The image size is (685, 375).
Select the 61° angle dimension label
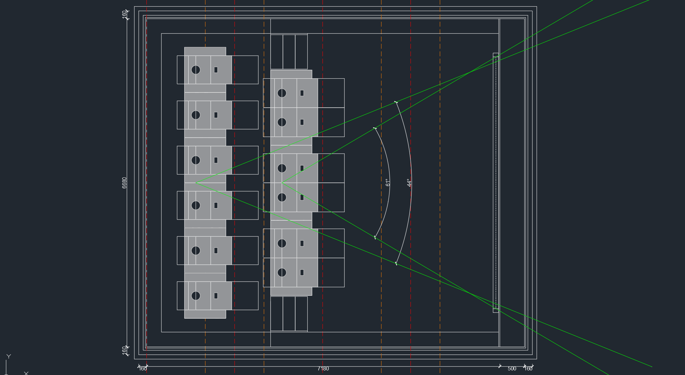(388, 183)
